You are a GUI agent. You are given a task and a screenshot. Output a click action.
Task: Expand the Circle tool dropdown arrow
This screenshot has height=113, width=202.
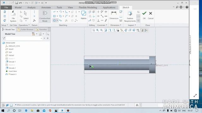(57, 20)
